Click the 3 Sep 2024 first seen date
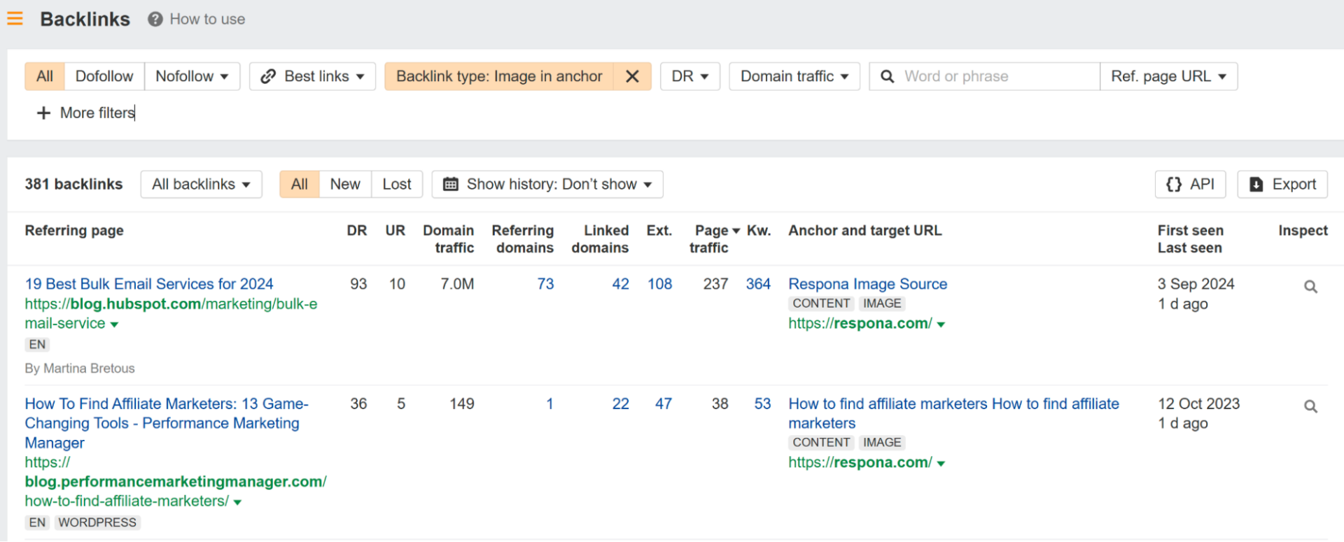 tap(1196, 284)
